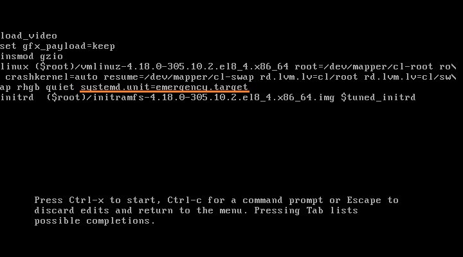This screenshot has height=257, width=463.
Task: Click the linux ($root)/vmlinuz kernel path
Action: [x=145, y=67]
